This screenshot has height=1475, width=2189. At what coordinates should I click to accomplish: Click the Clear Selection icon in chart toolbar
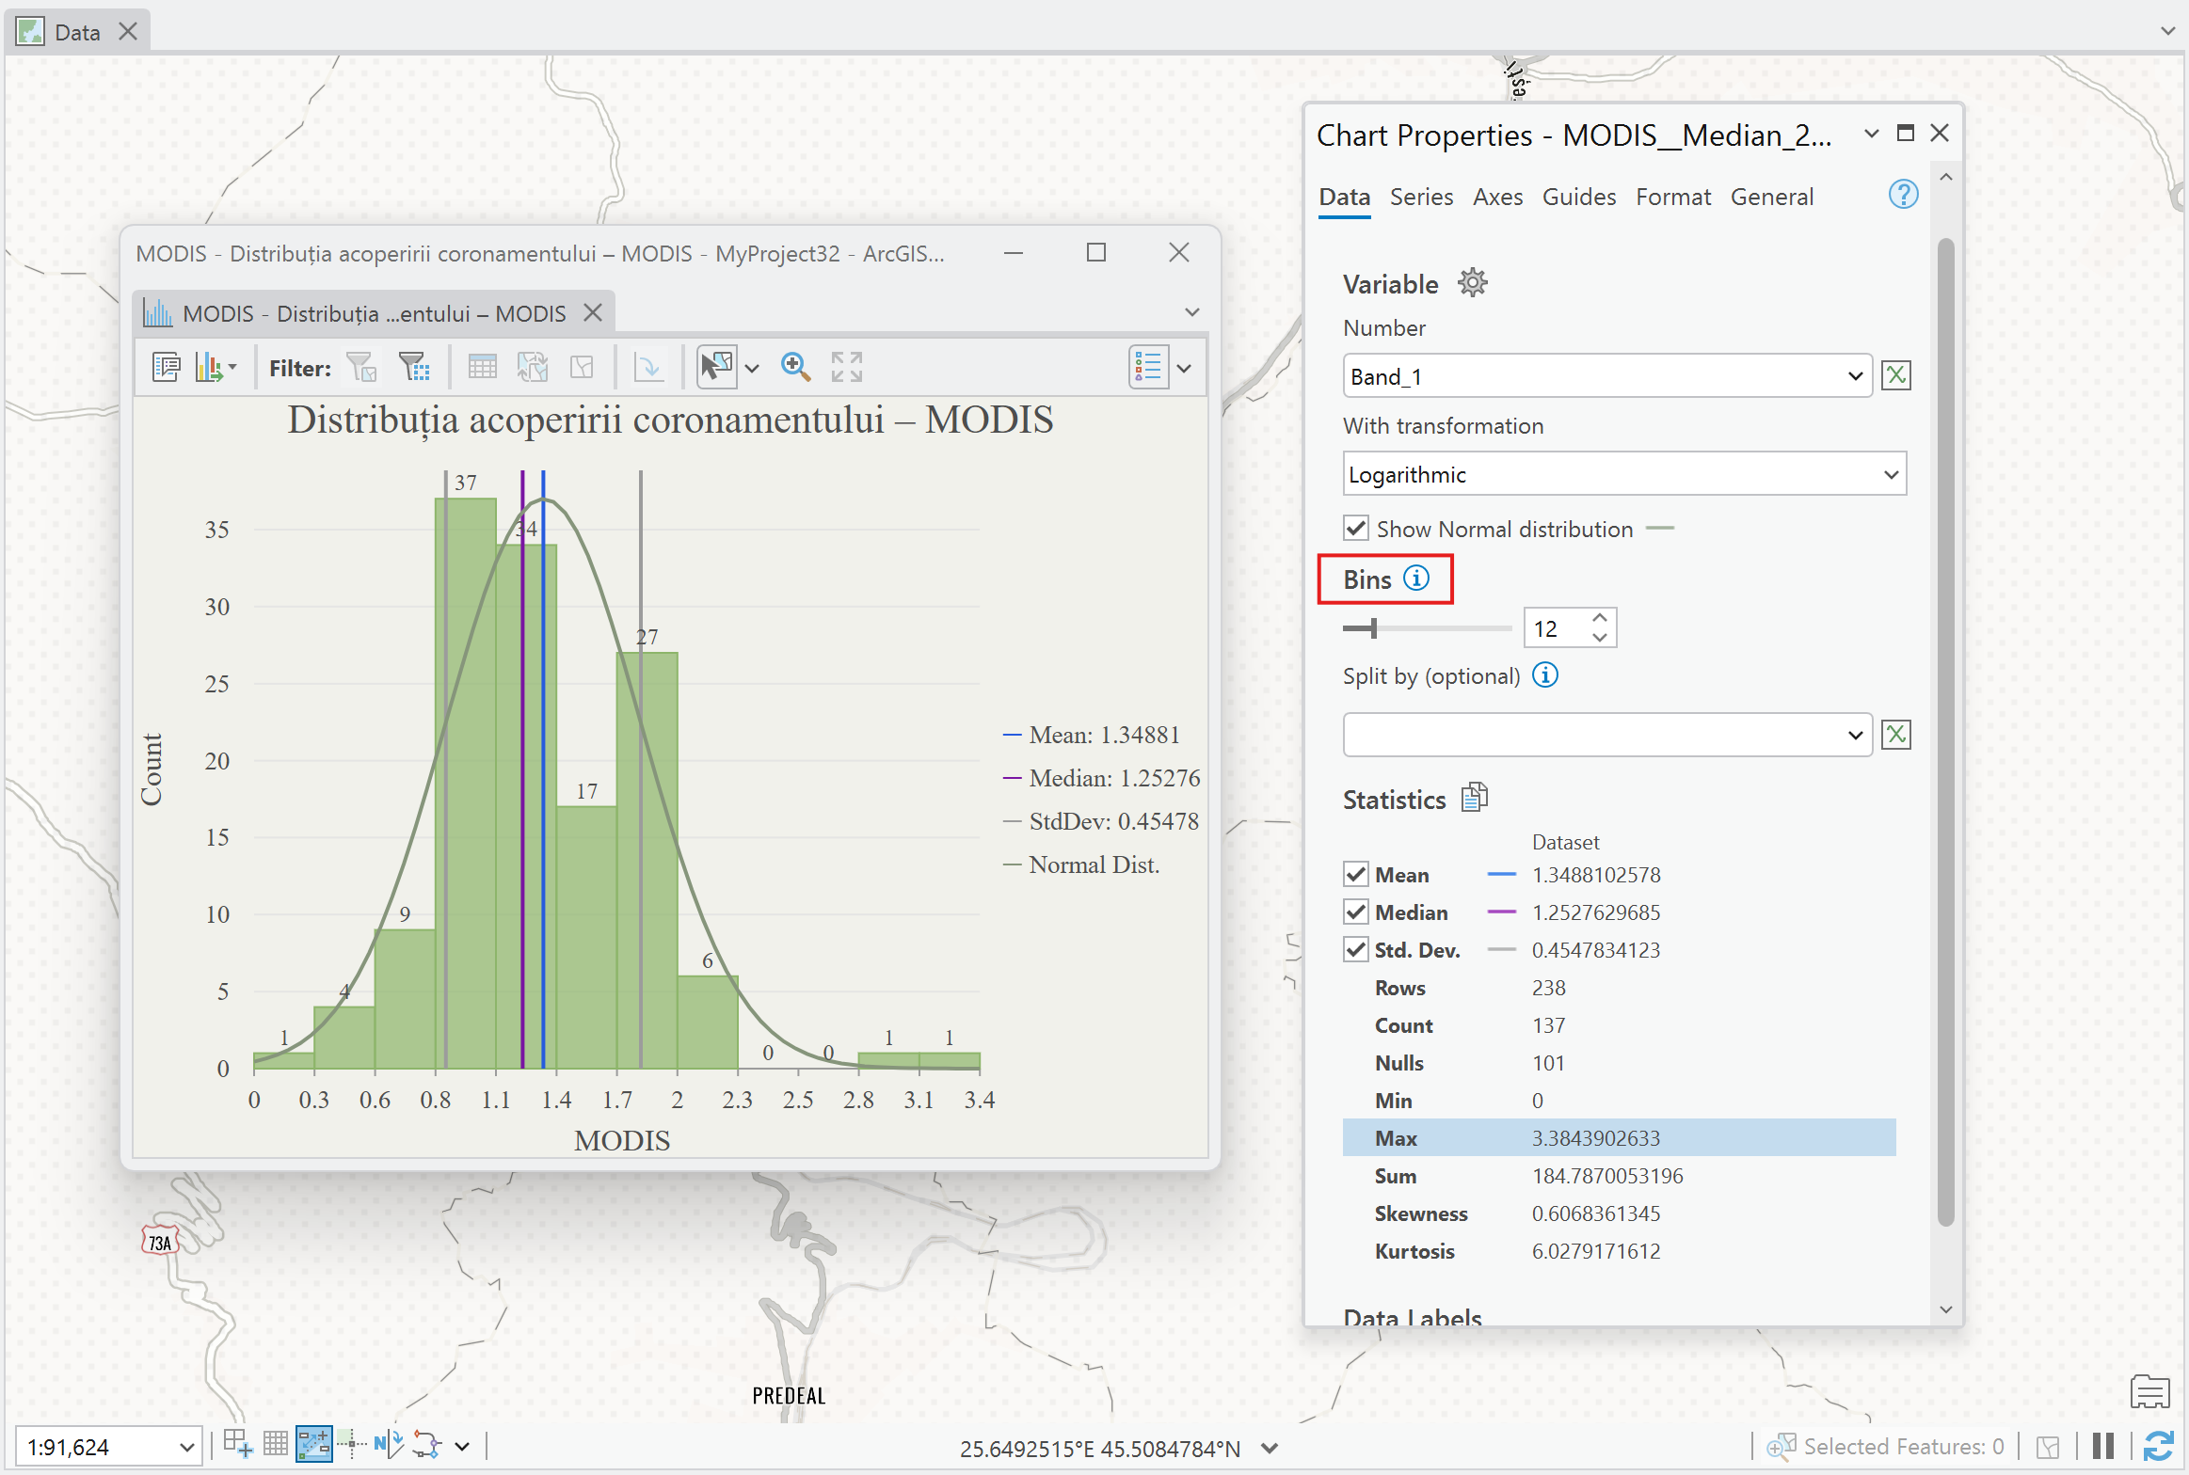coord(583,367)
